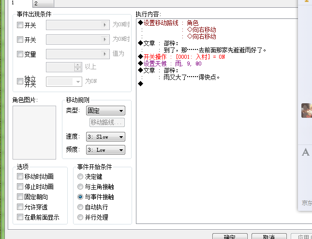Select the empty last command line diamond
The image size is (312, 239).
pyautogui.click(x=140, y=84)
